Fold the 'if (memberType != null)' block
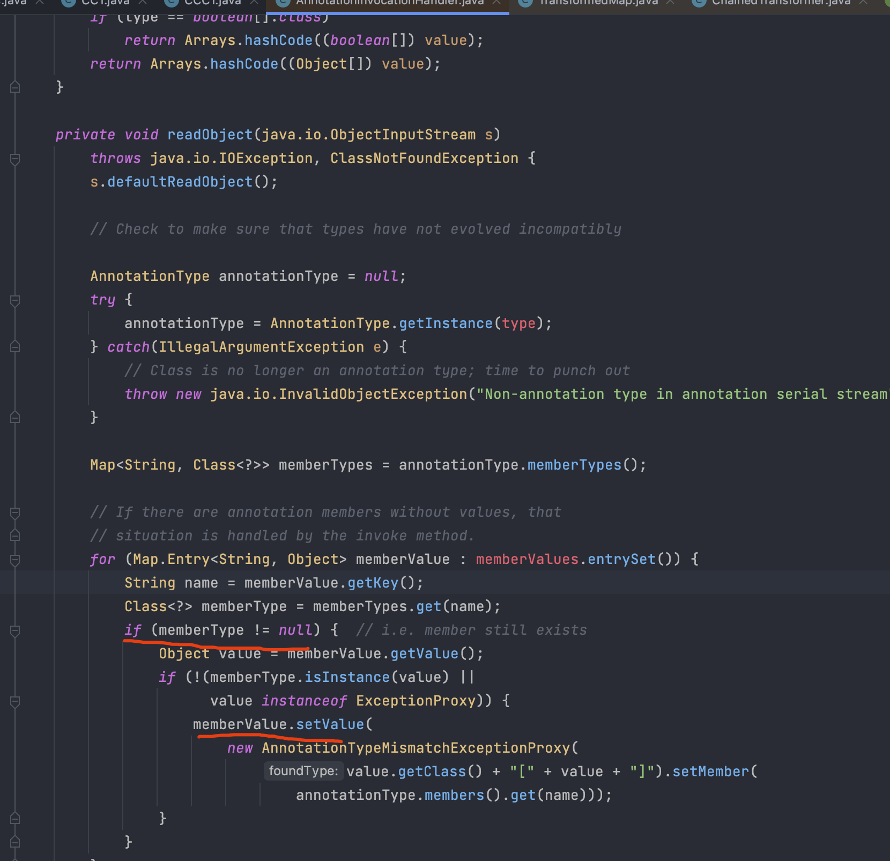The height and width of the screenshot is (861, 890). tap(15, 630)
